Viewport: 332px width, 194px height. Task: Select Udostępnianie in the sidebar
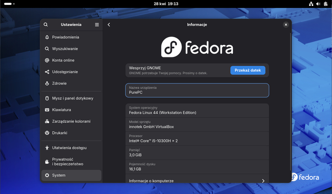(x=71, y=72)
